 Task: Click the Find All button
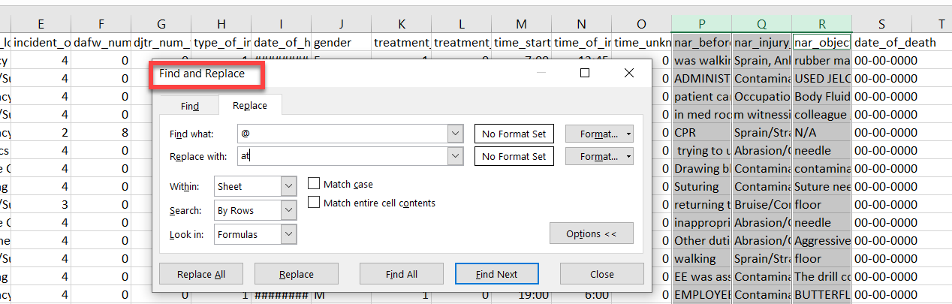(401, 274)
